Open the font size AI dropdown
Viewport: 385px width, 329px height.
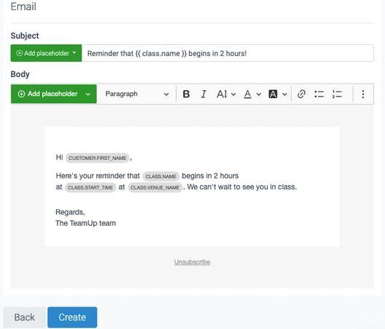coord(226,94)
